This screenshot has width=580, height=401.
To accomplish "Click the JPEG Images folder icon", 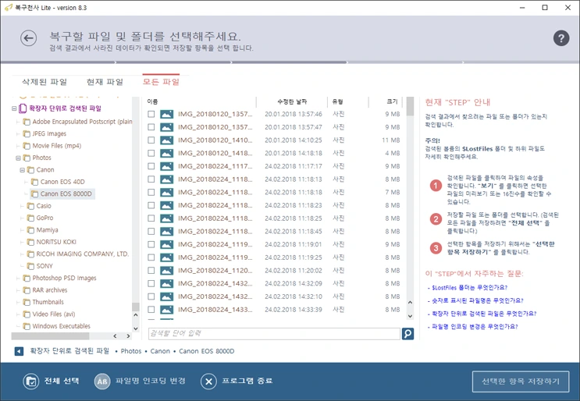I will tap(27, 133).
